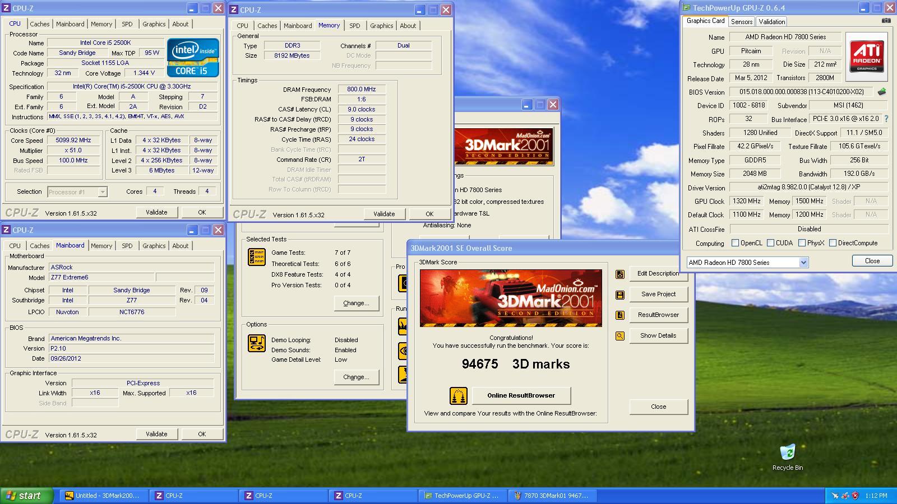Open the SPD tab in the Memory window

[x=355, y=26]
